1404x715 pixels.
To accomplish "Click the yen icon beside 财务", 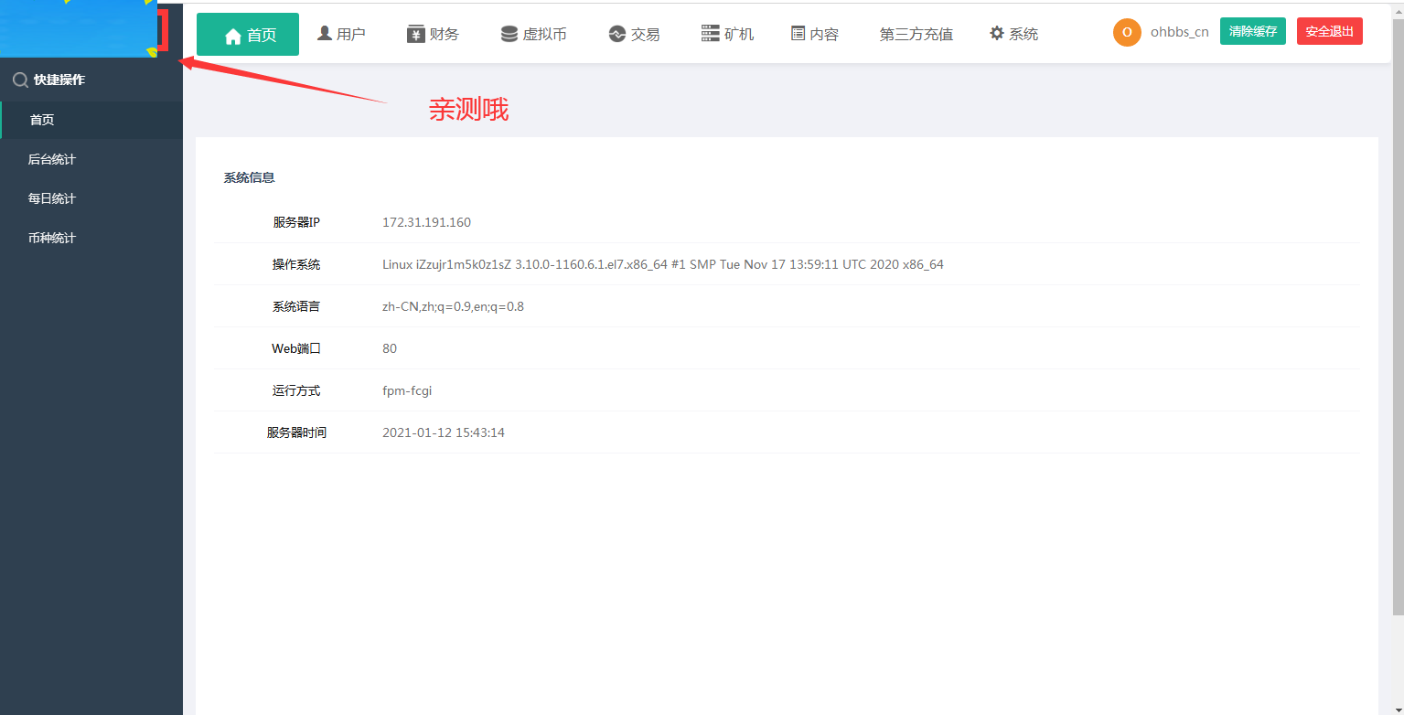I will tap(416, 34).
